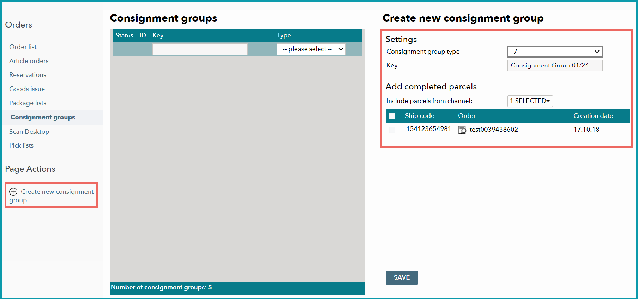This screenshot has width=638, height=299.
Task: Click the ID column header
Action: coord(143,35)
